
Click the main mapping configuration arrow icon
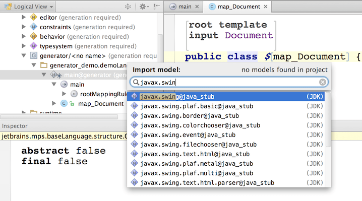click(64, 84)
